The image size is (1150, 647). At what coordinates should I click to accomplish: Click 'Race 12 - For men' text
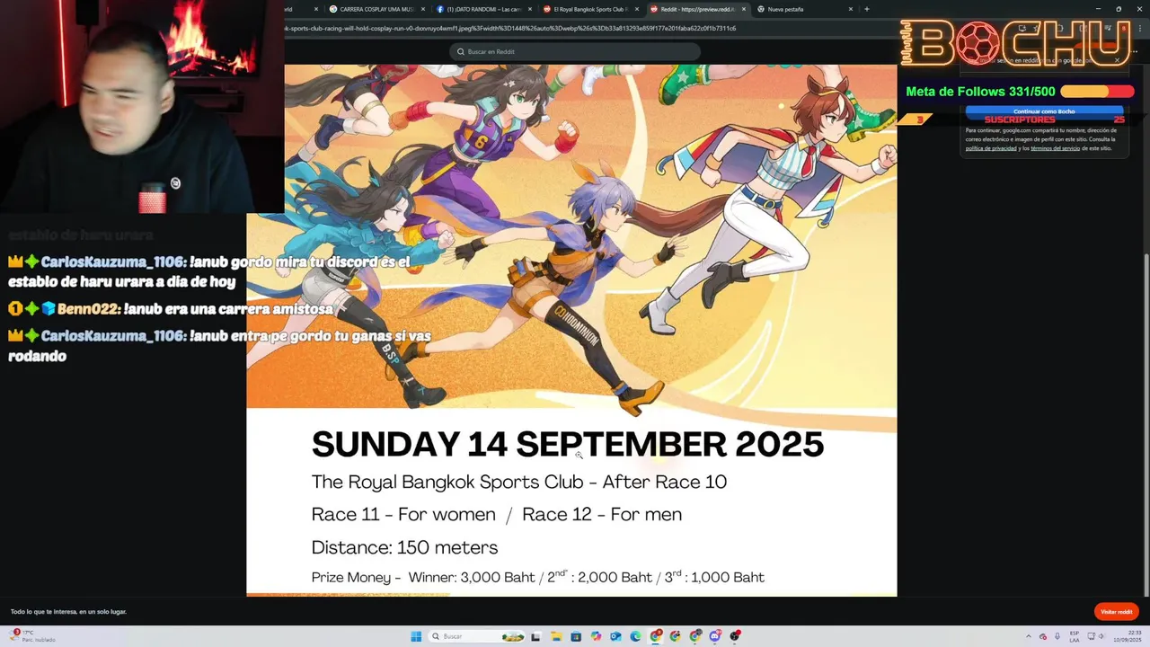[602, 515]
